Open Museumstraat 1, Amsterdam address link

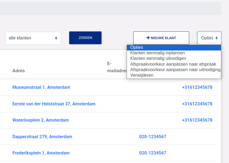point(41,87)
